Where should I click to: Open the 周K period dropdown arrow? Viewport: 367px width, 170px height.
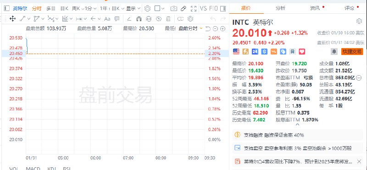click(x=83, y=9)
